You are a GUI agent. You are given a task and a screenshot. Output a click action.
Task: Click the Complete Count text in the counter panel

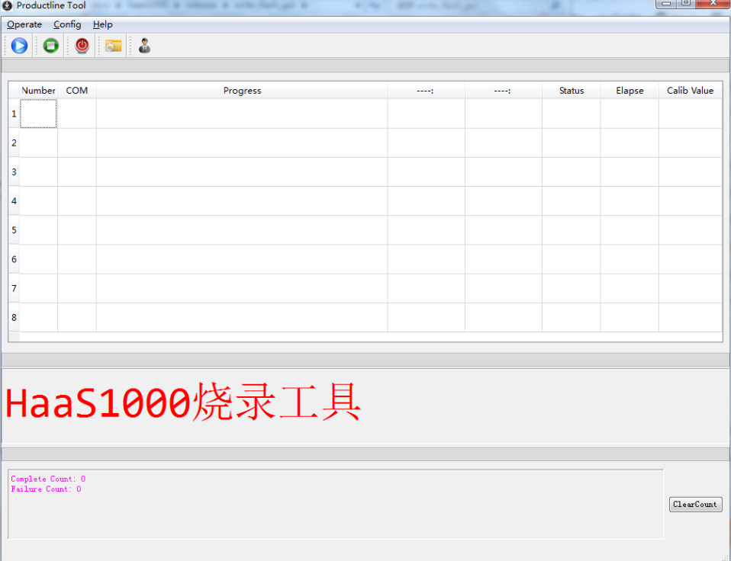[47, 479]
